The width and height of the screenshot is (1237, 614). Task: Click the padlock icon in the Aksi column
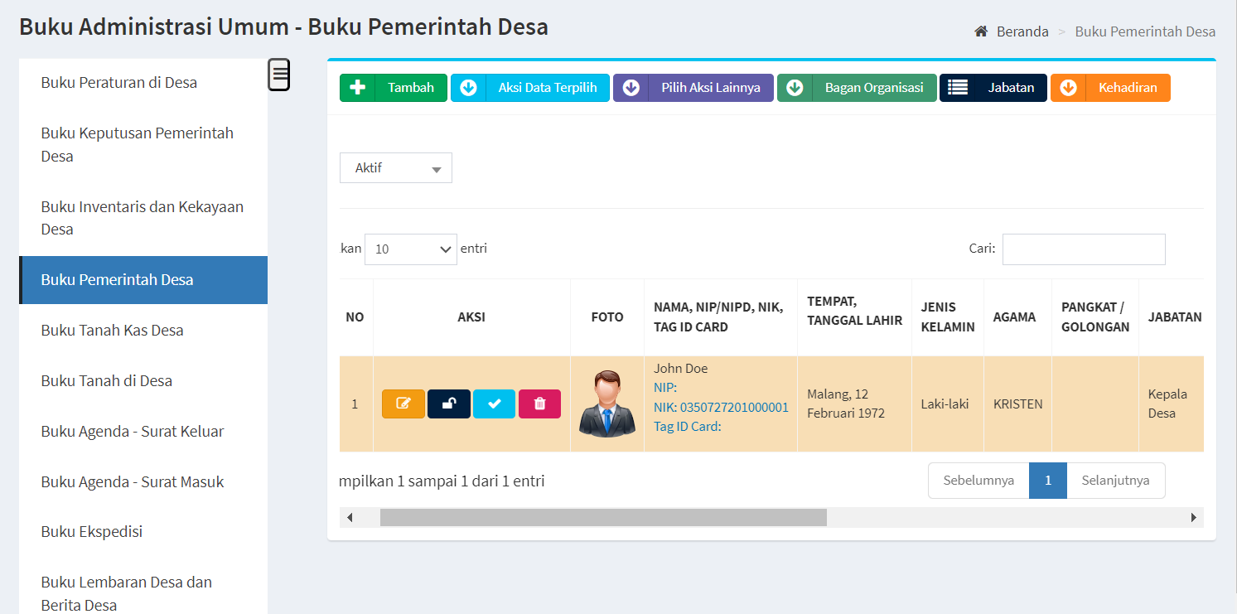click(x=448, y=404)
